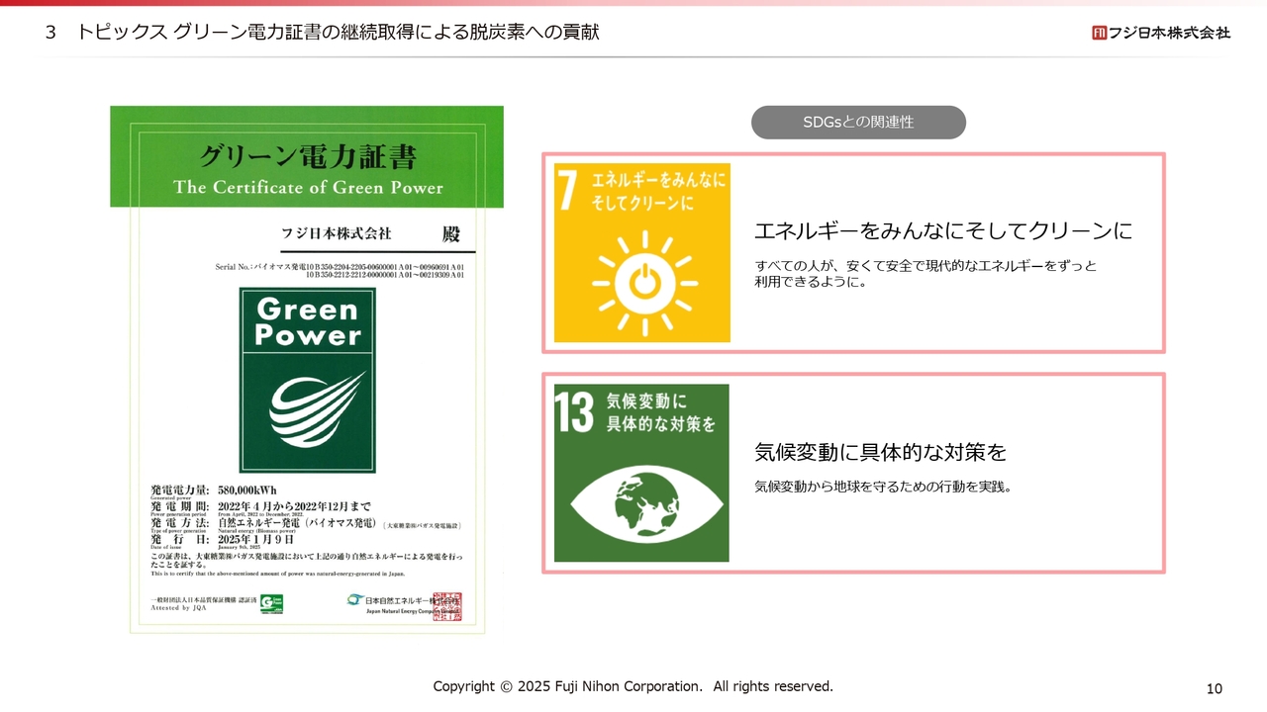Click the 580,000kWh generated power value

(246, 490)
